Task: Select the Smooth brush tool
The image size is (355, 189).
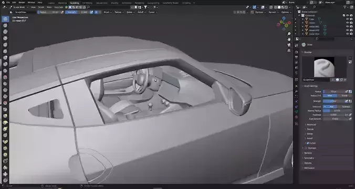Action: [x=5, y=77]
